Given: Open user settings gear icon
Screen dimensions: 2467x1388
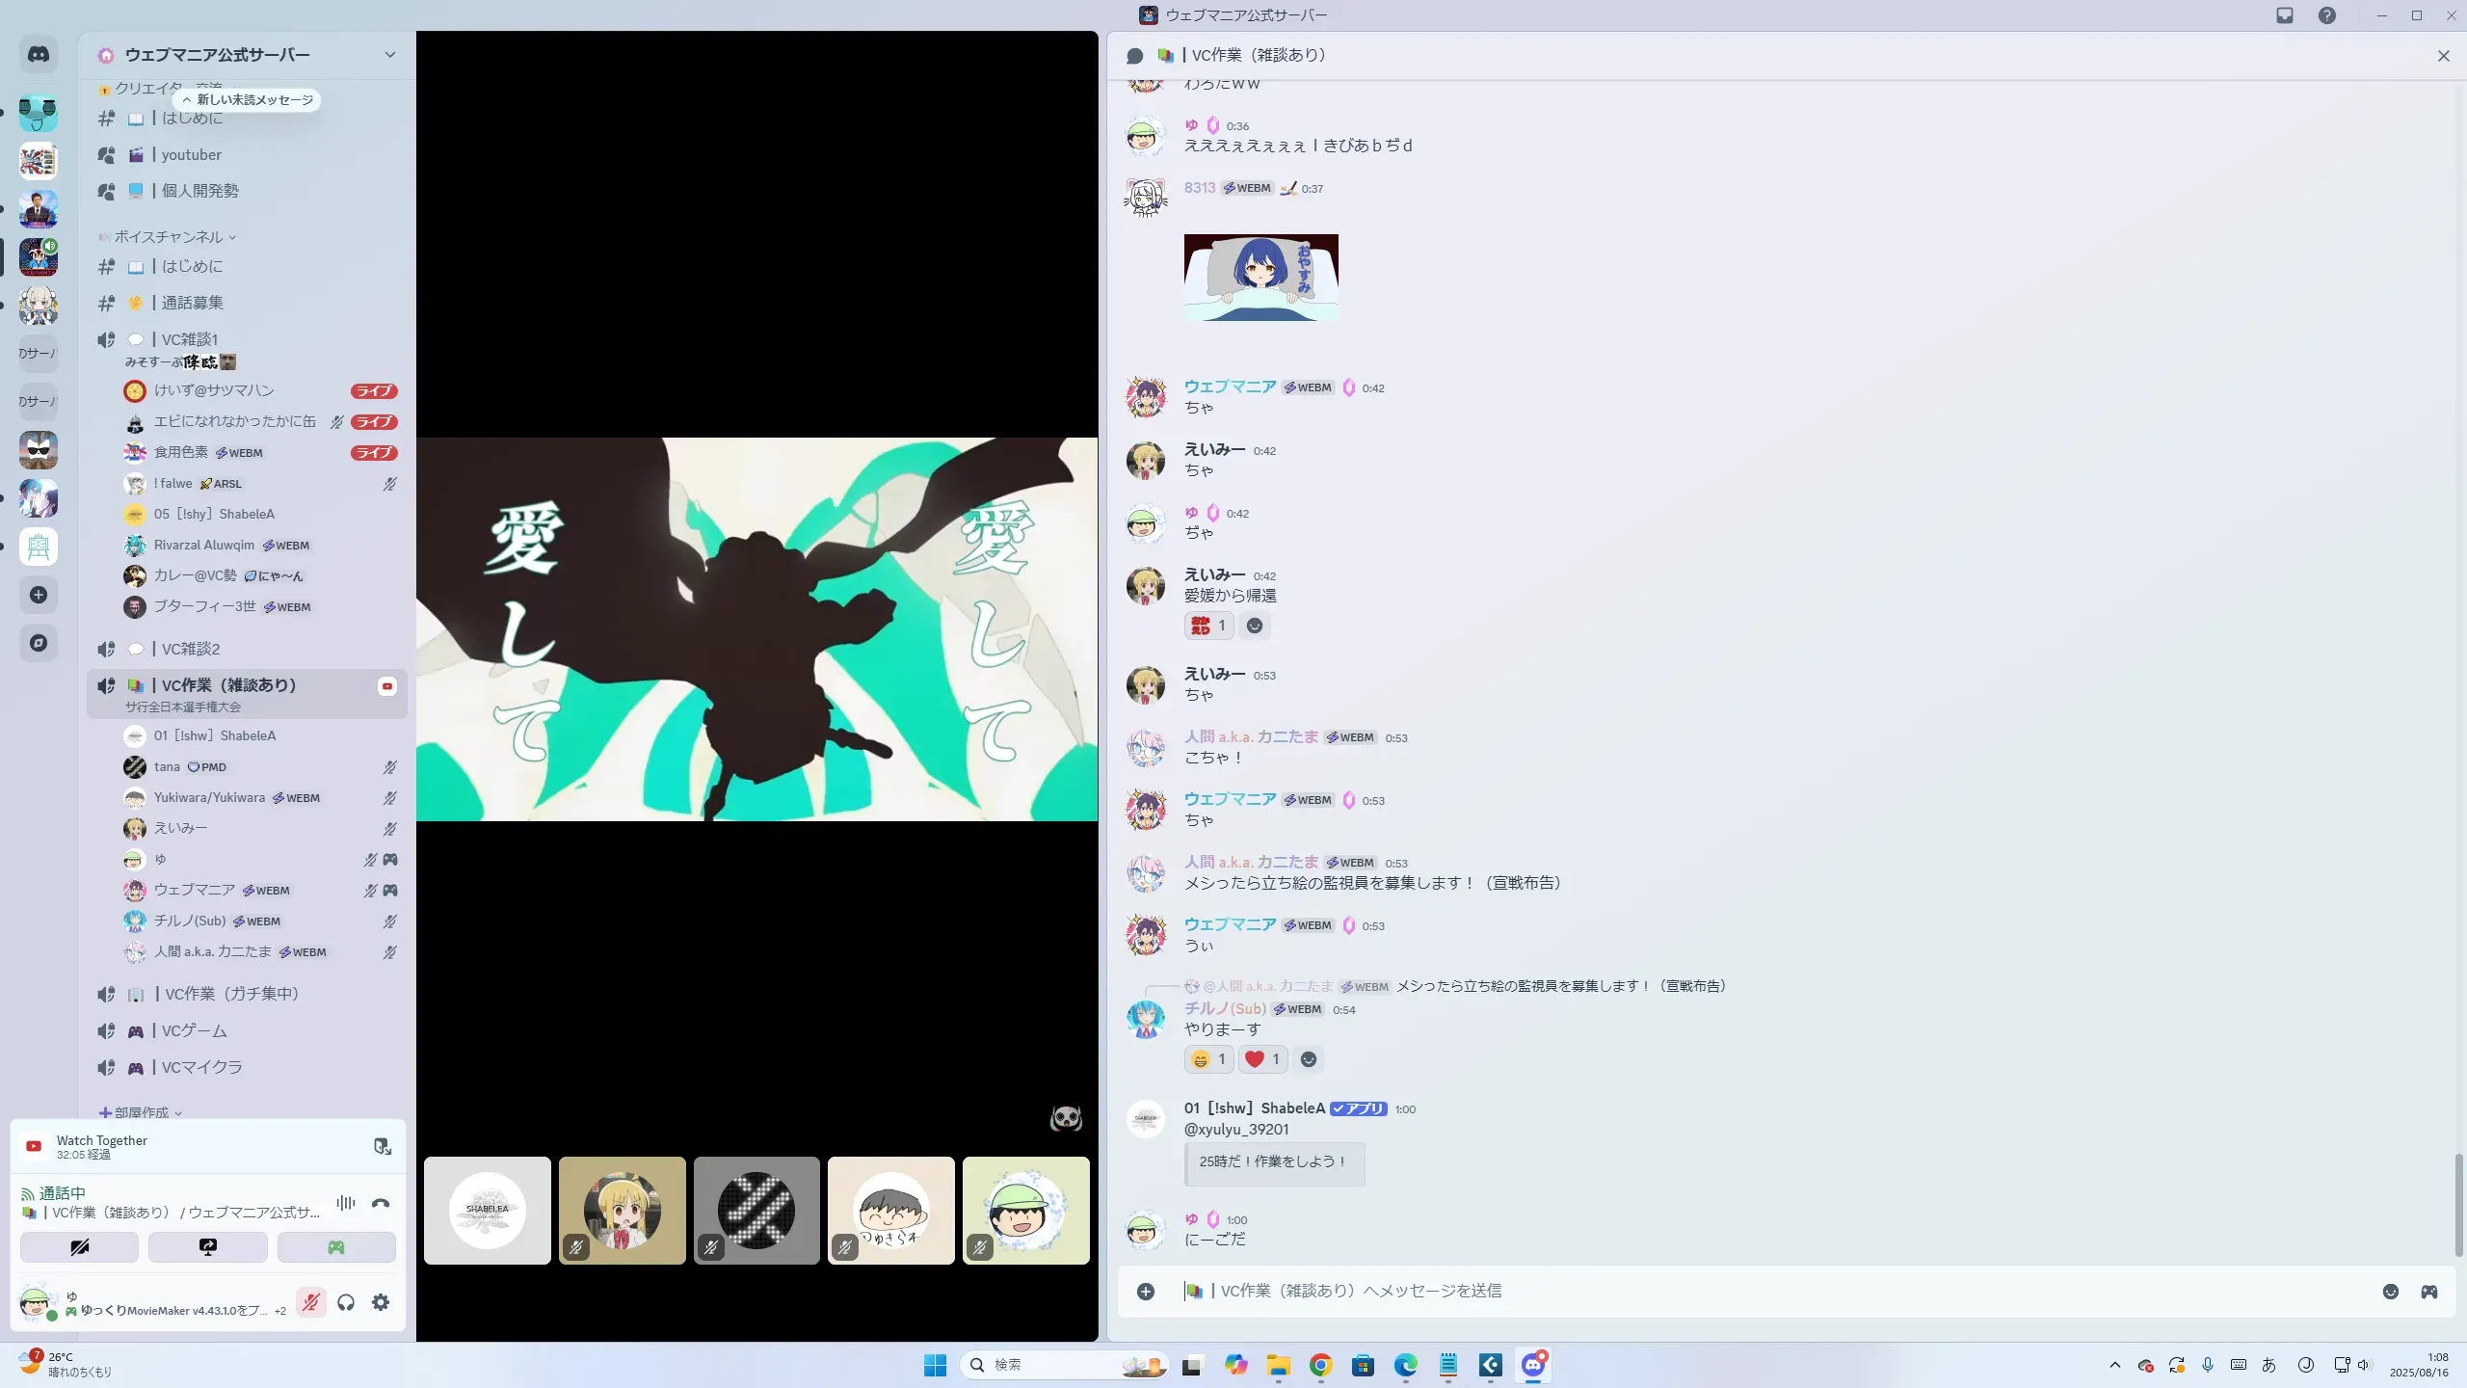Looking at the screenshot, I should click(x=381, y=1302).
